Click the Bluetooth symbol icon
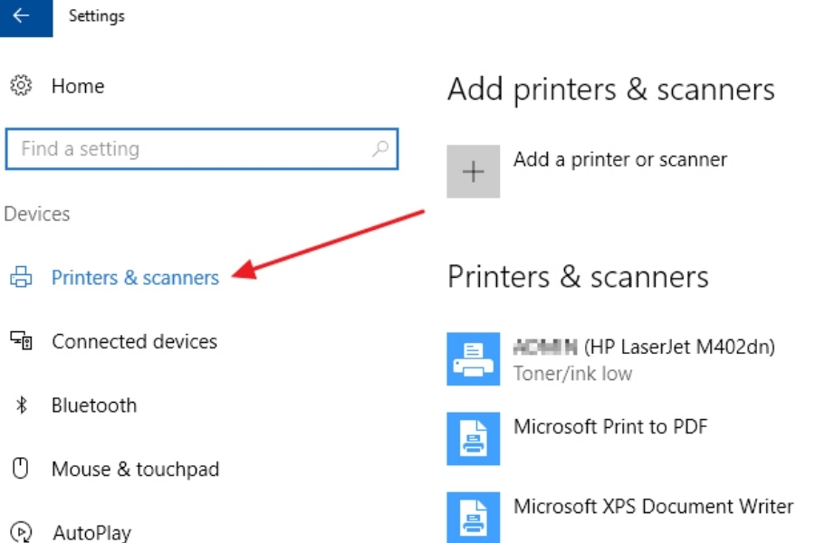 point(21,405)
